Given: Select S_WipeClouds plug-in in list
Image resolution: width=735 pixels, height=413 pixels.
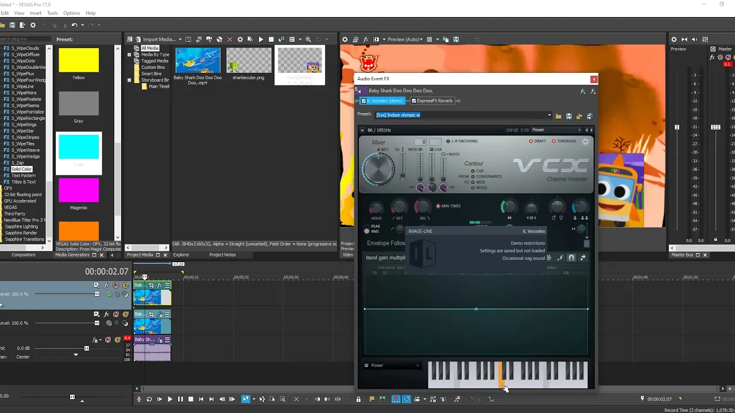Looking at the screenshot, I should tap(25, 48).
